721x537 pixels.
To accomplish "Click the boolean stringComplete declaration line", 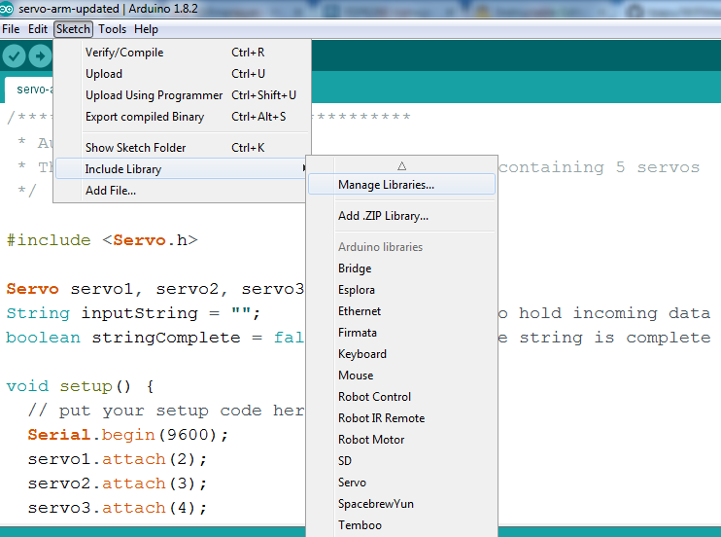I will pyautogui.click(x=154, y=338).
